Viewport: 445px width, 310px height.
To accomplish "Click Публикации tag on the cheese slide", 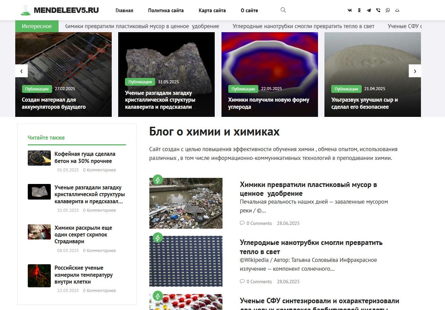I will point(346,89).
